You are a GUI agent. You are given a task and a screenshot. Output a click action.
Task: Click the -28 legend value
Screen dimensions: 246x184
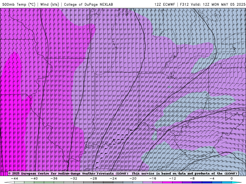coord(93,178)
